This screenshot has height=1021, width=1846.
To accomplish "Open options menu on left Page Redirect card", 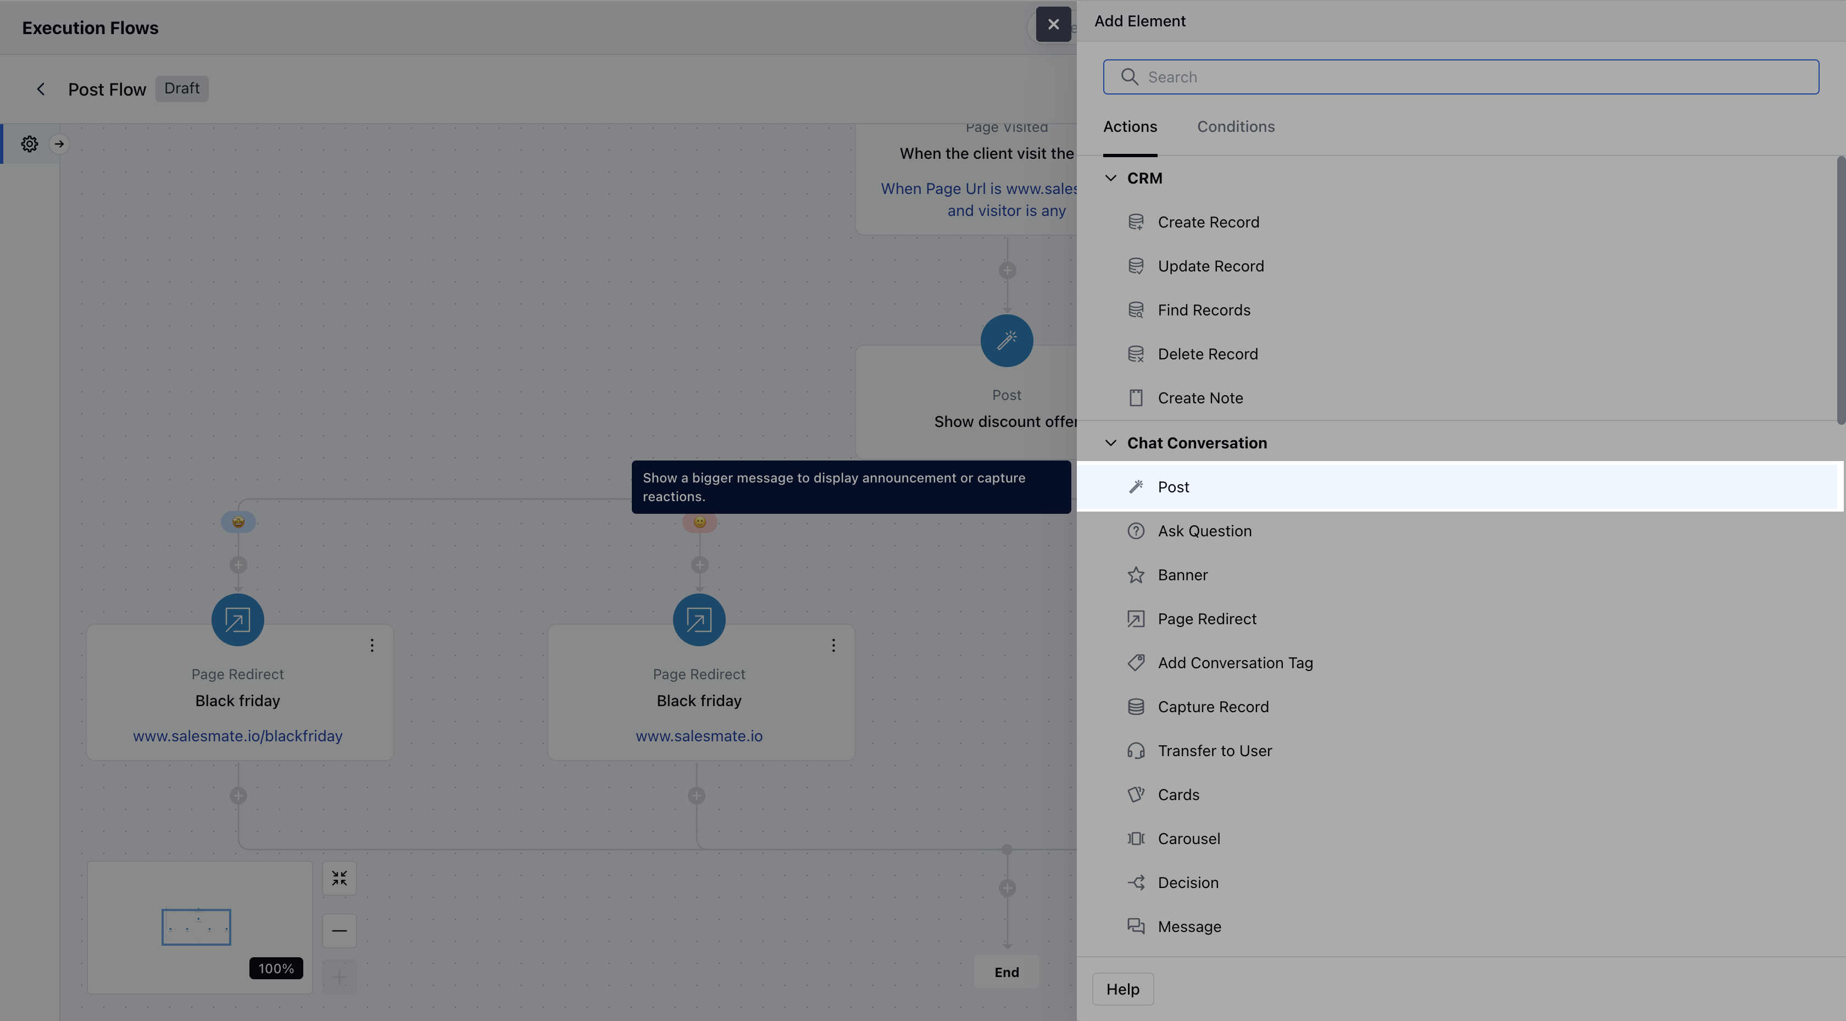I will tap(372, 646).
